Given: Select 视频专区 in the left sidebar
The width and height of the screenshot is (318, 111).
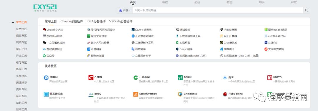Looking at the screenshot, I should tap(21, 42).
